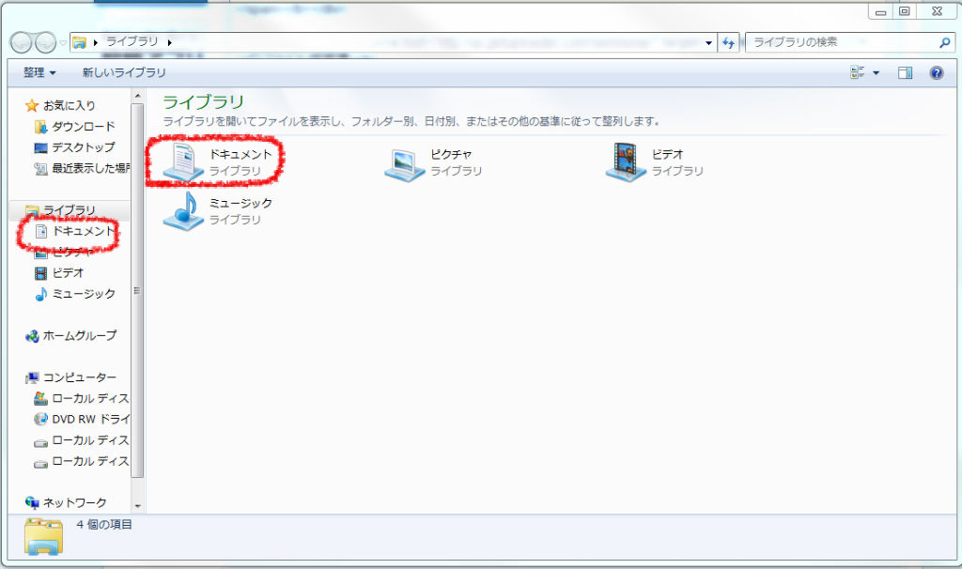This screenshot has height=569, width=962.
Task: Change view using the view icon button
Action: (857, 72)
